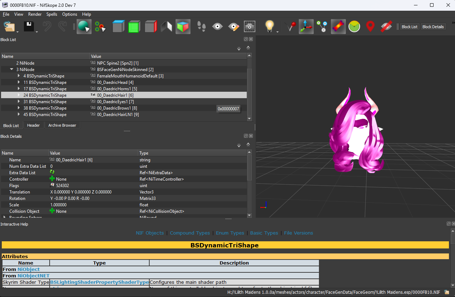Click the folder icon in status bar
455x297 pixels.
(446, 292)
